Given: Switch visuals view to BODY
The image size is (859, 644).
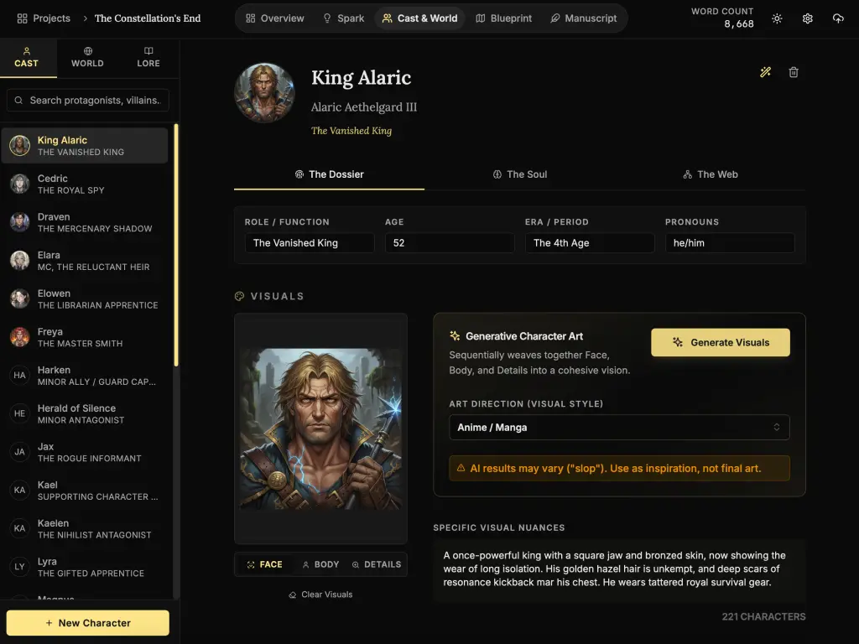Looking at the screenshot, I should pos(320,564).
